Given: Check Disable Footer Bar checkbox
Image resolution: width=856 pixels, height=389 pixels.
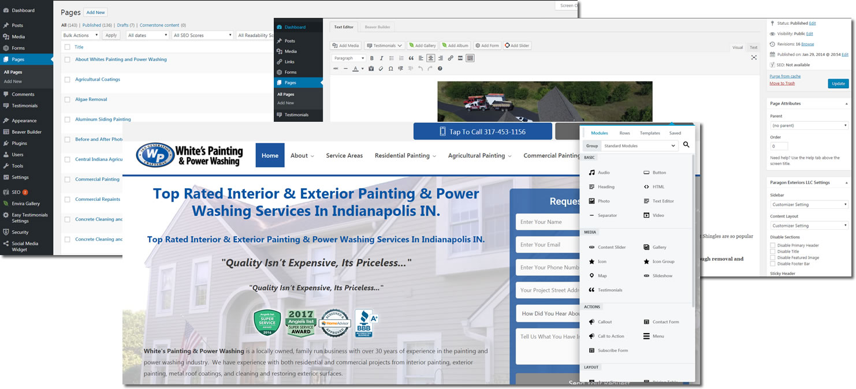Looking at the screenshot, I should (x=773, y=264).
